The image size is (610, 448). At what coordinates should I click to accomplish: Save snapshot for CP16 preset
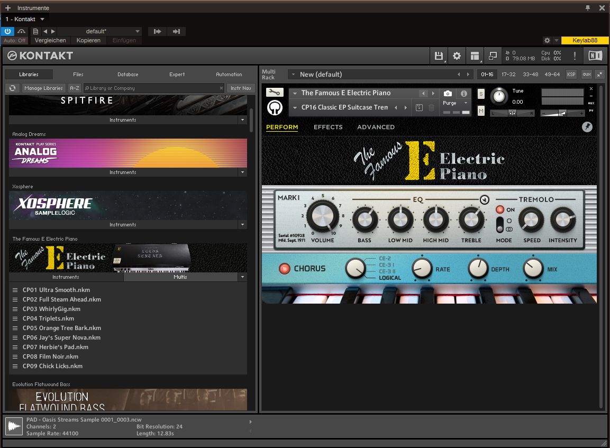coord(419,108)
